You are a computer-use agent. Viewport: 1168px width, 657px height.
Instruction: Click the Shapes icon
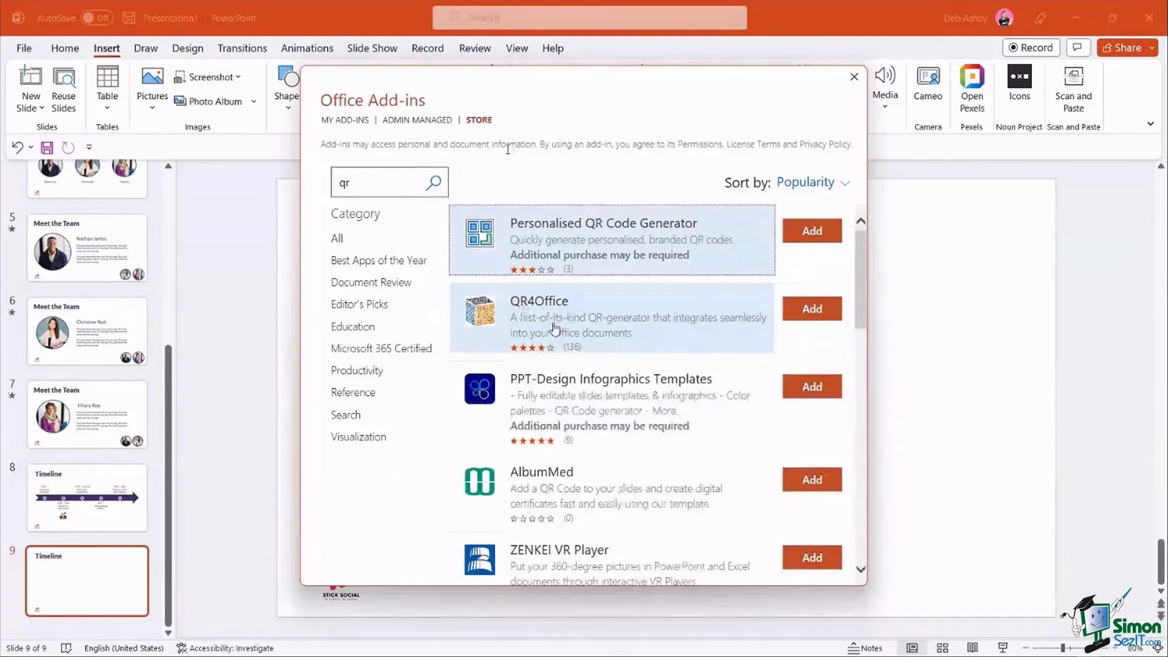click(287, 77)
